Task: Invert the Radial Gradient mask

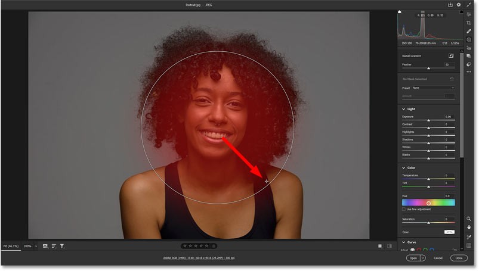Action: (452, 55)
